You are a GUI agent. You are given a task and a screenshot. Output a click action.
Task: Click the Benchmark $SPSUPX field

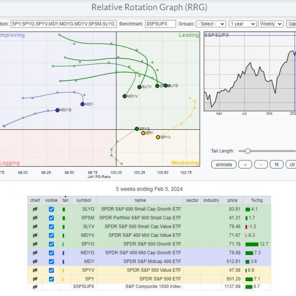pyautogui.click(x=160, y=24)
